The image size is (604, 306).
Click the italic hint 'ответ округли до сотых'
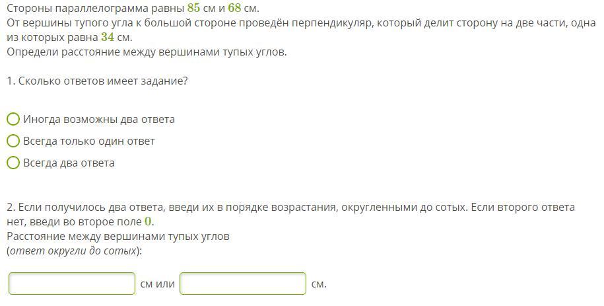[73, 251]
